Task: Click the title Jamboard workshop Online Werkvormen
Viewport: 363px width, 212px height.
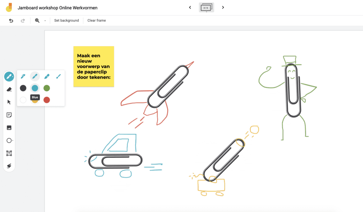Action: tap(58, 8)
